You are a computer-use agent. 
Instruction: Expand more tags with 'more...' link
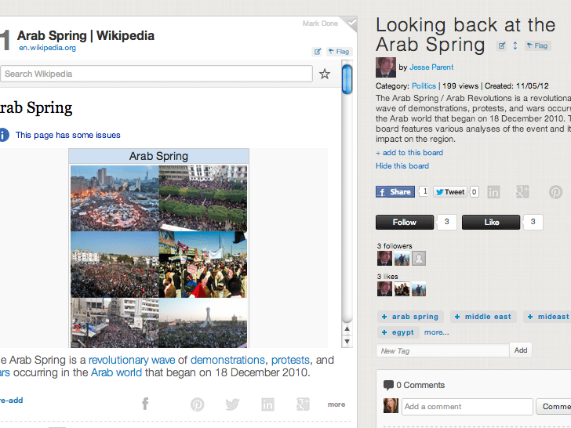(437, 332)
